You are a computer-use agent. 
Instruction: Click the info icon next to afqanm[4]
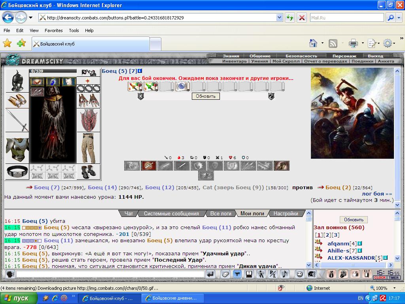[x=360, y=243]
